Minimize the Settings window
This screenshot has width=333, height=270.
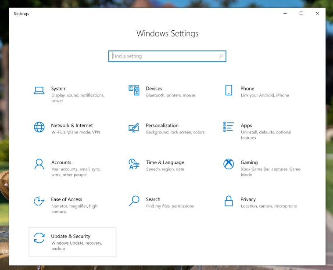[285, 13]
